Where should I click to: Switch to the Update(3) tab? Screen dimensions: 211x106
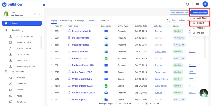[80, 21]
